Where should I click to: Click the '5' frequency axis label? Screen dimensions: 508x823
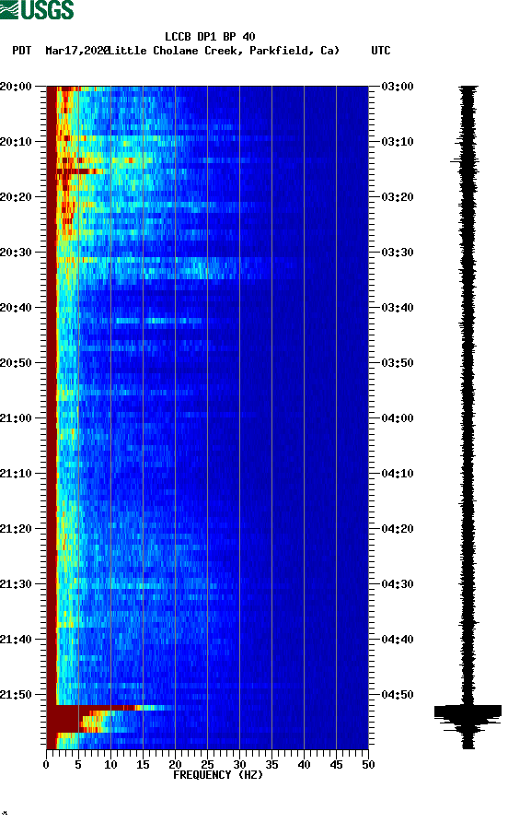78,765
